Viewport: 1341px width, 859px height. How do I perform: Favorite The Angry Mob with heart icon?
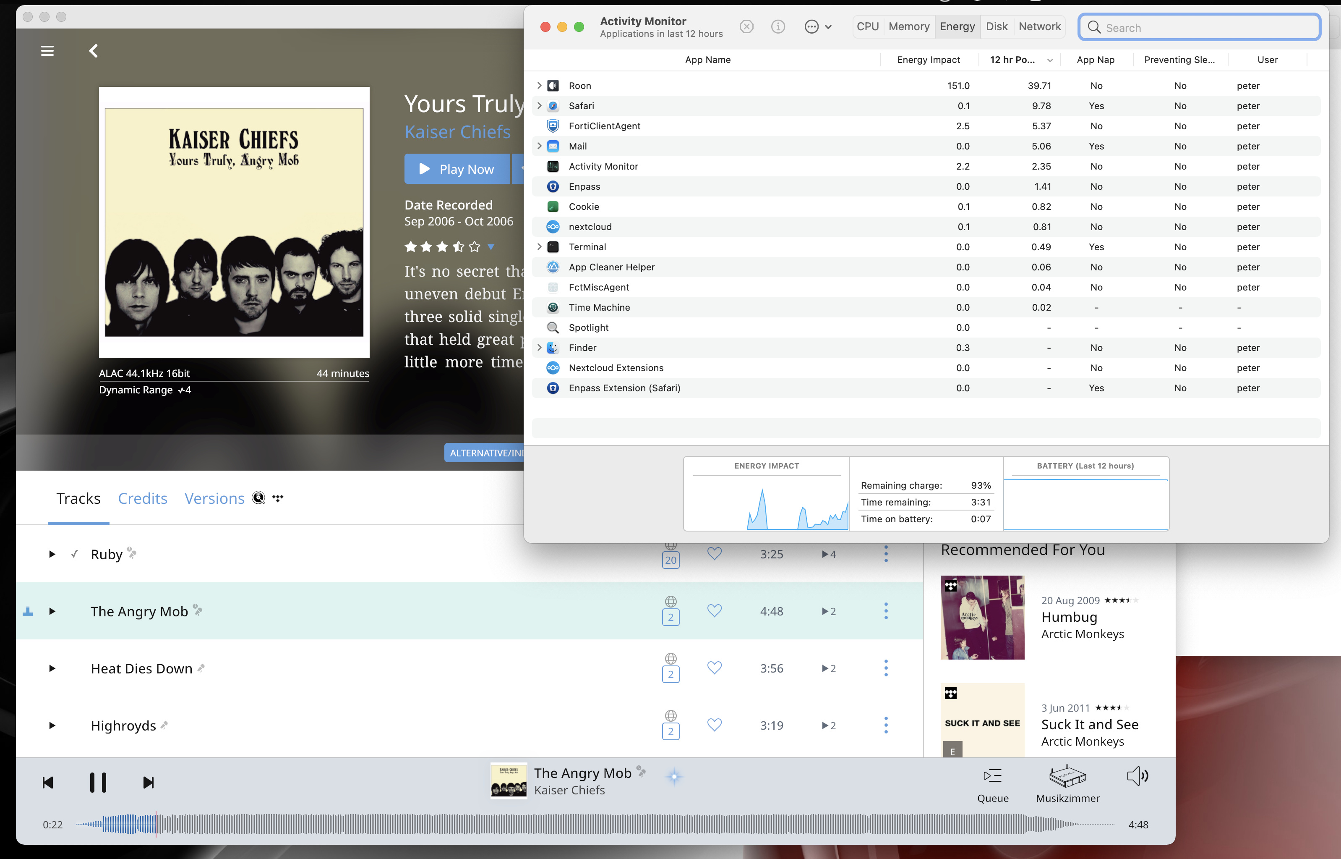714,611
